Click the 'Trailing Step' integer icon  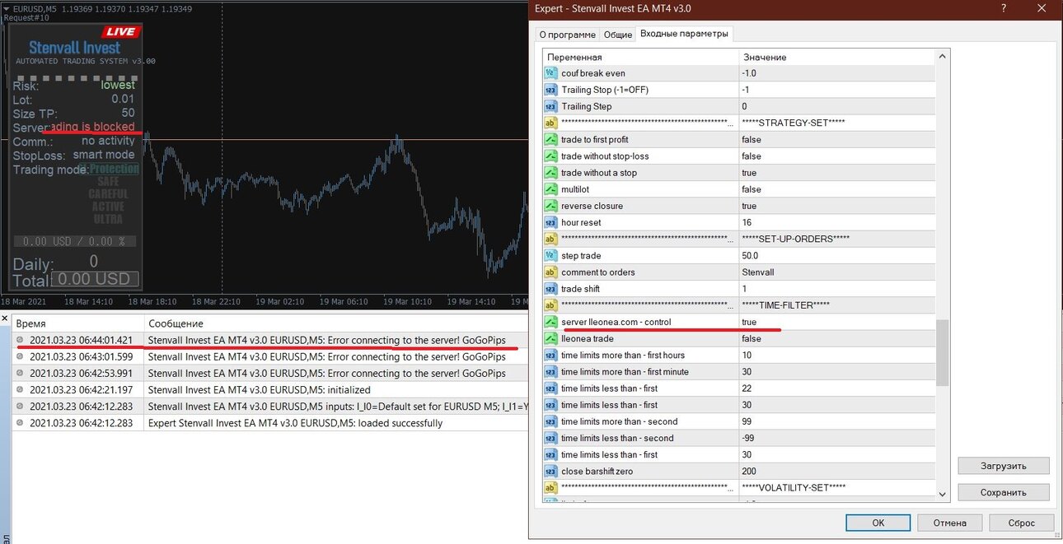[551, 106]
